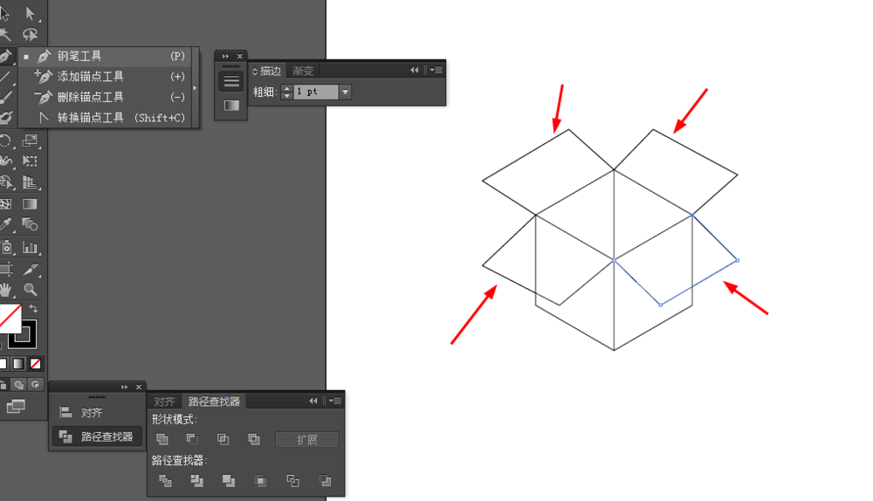Click Outline pathfinder icon
Viewport: 873px width, 501px height.
tap(292, 480)
